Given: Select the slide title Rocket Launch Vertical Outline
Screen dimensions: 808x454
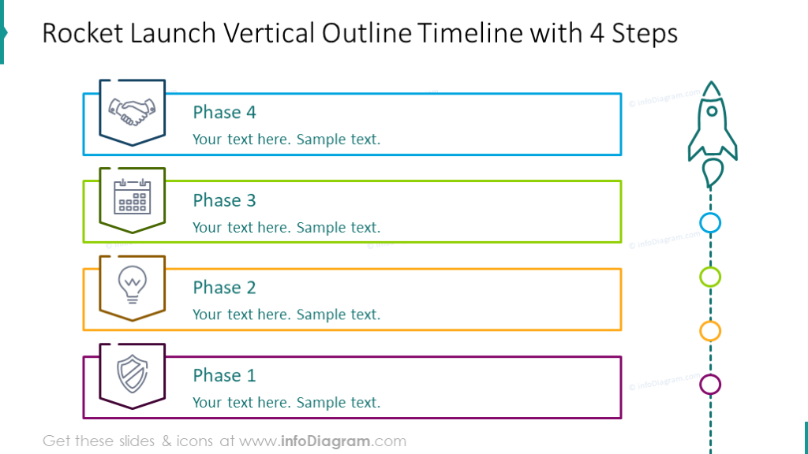Looking at the screenshot, I should coord(359,33).
